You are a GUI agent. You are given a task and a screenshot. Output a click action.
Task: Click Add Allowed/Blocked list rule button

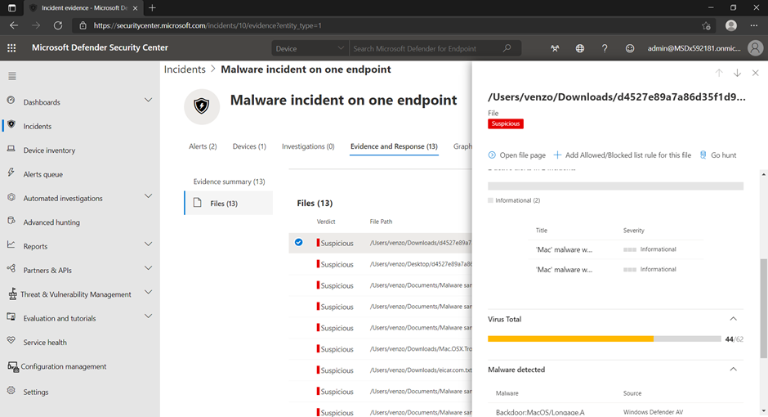[x=622, y=155]
